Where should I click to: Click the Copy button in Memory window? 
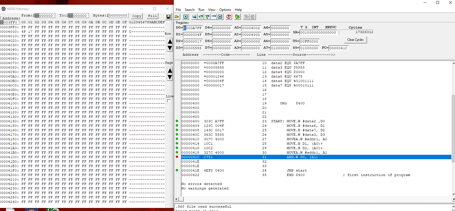[137, 16]
